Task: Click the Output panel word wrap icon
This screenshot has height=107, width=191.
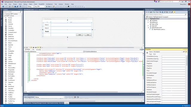Action: pos(78,97)
